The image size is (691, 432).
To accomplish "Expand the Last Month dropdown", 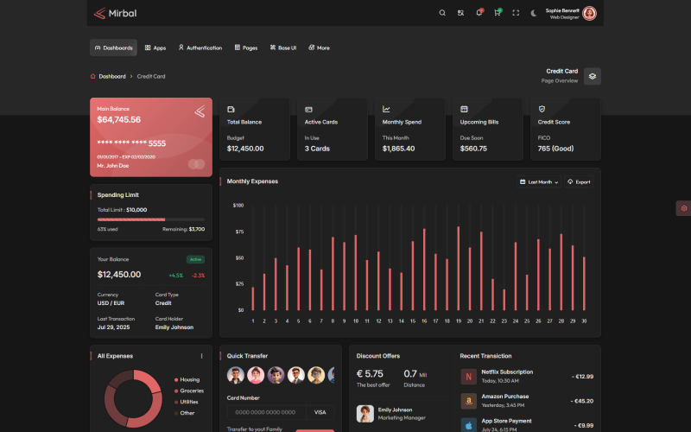I will pos(539,182).
